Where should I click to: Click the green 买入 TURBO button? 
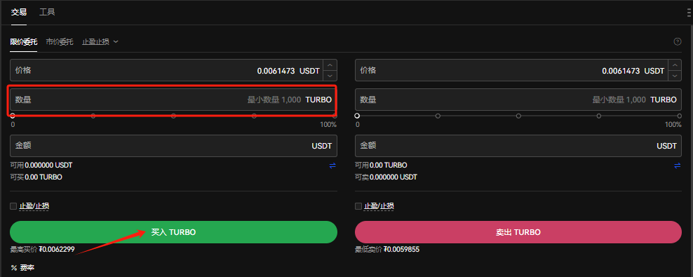[174, 232]
